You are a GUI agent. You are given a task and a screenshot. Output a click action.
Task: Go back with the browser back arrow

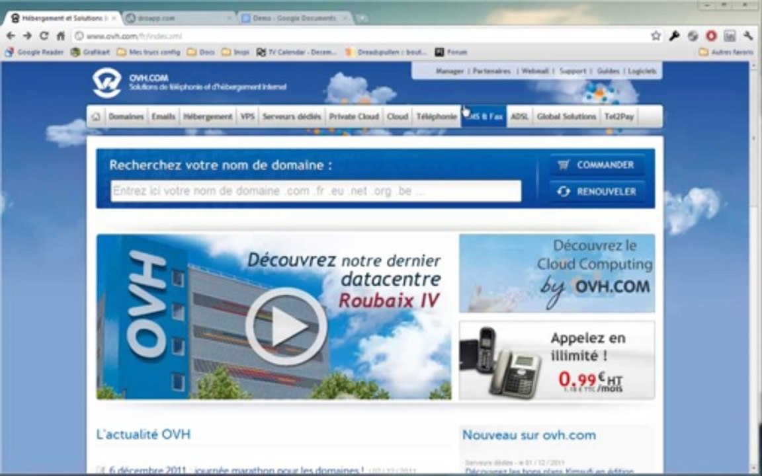pos(11,36)
